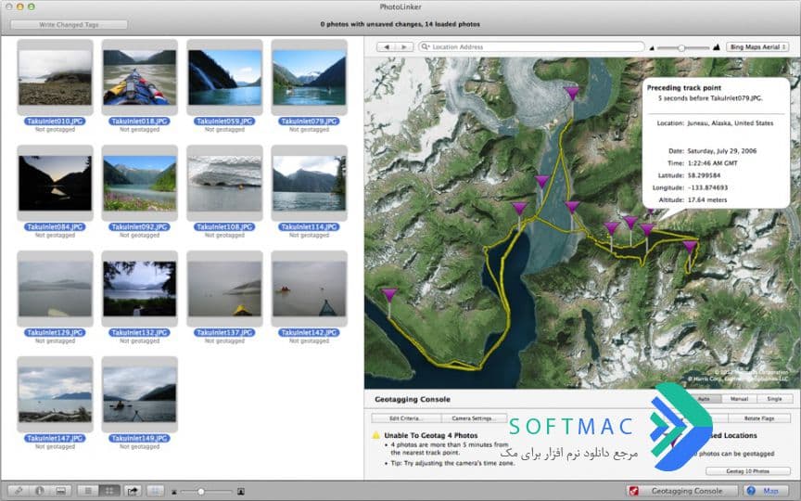
Task: Open the search options magnifier dropdown
Action: click(x=425, y=47)
